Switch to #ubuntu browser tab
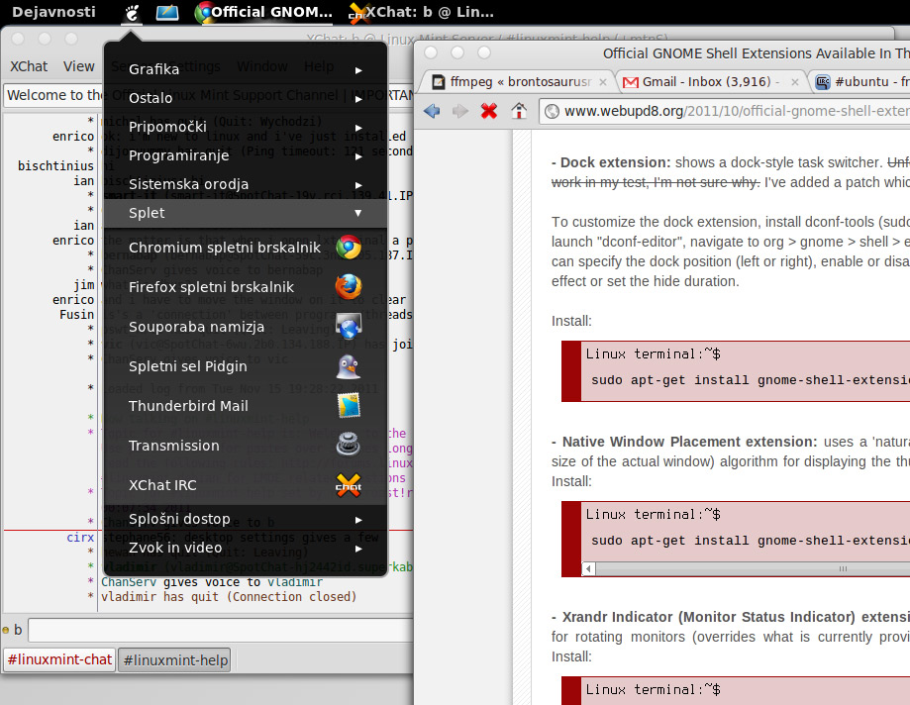This screenshot has height=705, width=910. coord(861,82)
